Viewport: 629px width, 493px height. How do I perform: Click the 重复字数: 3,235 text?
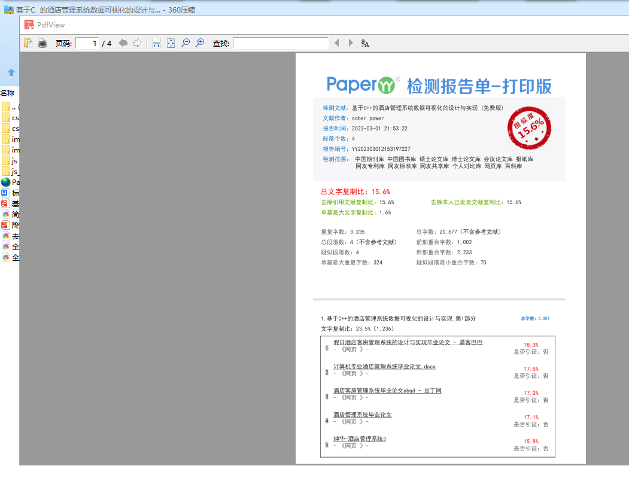tap(343, 232)
